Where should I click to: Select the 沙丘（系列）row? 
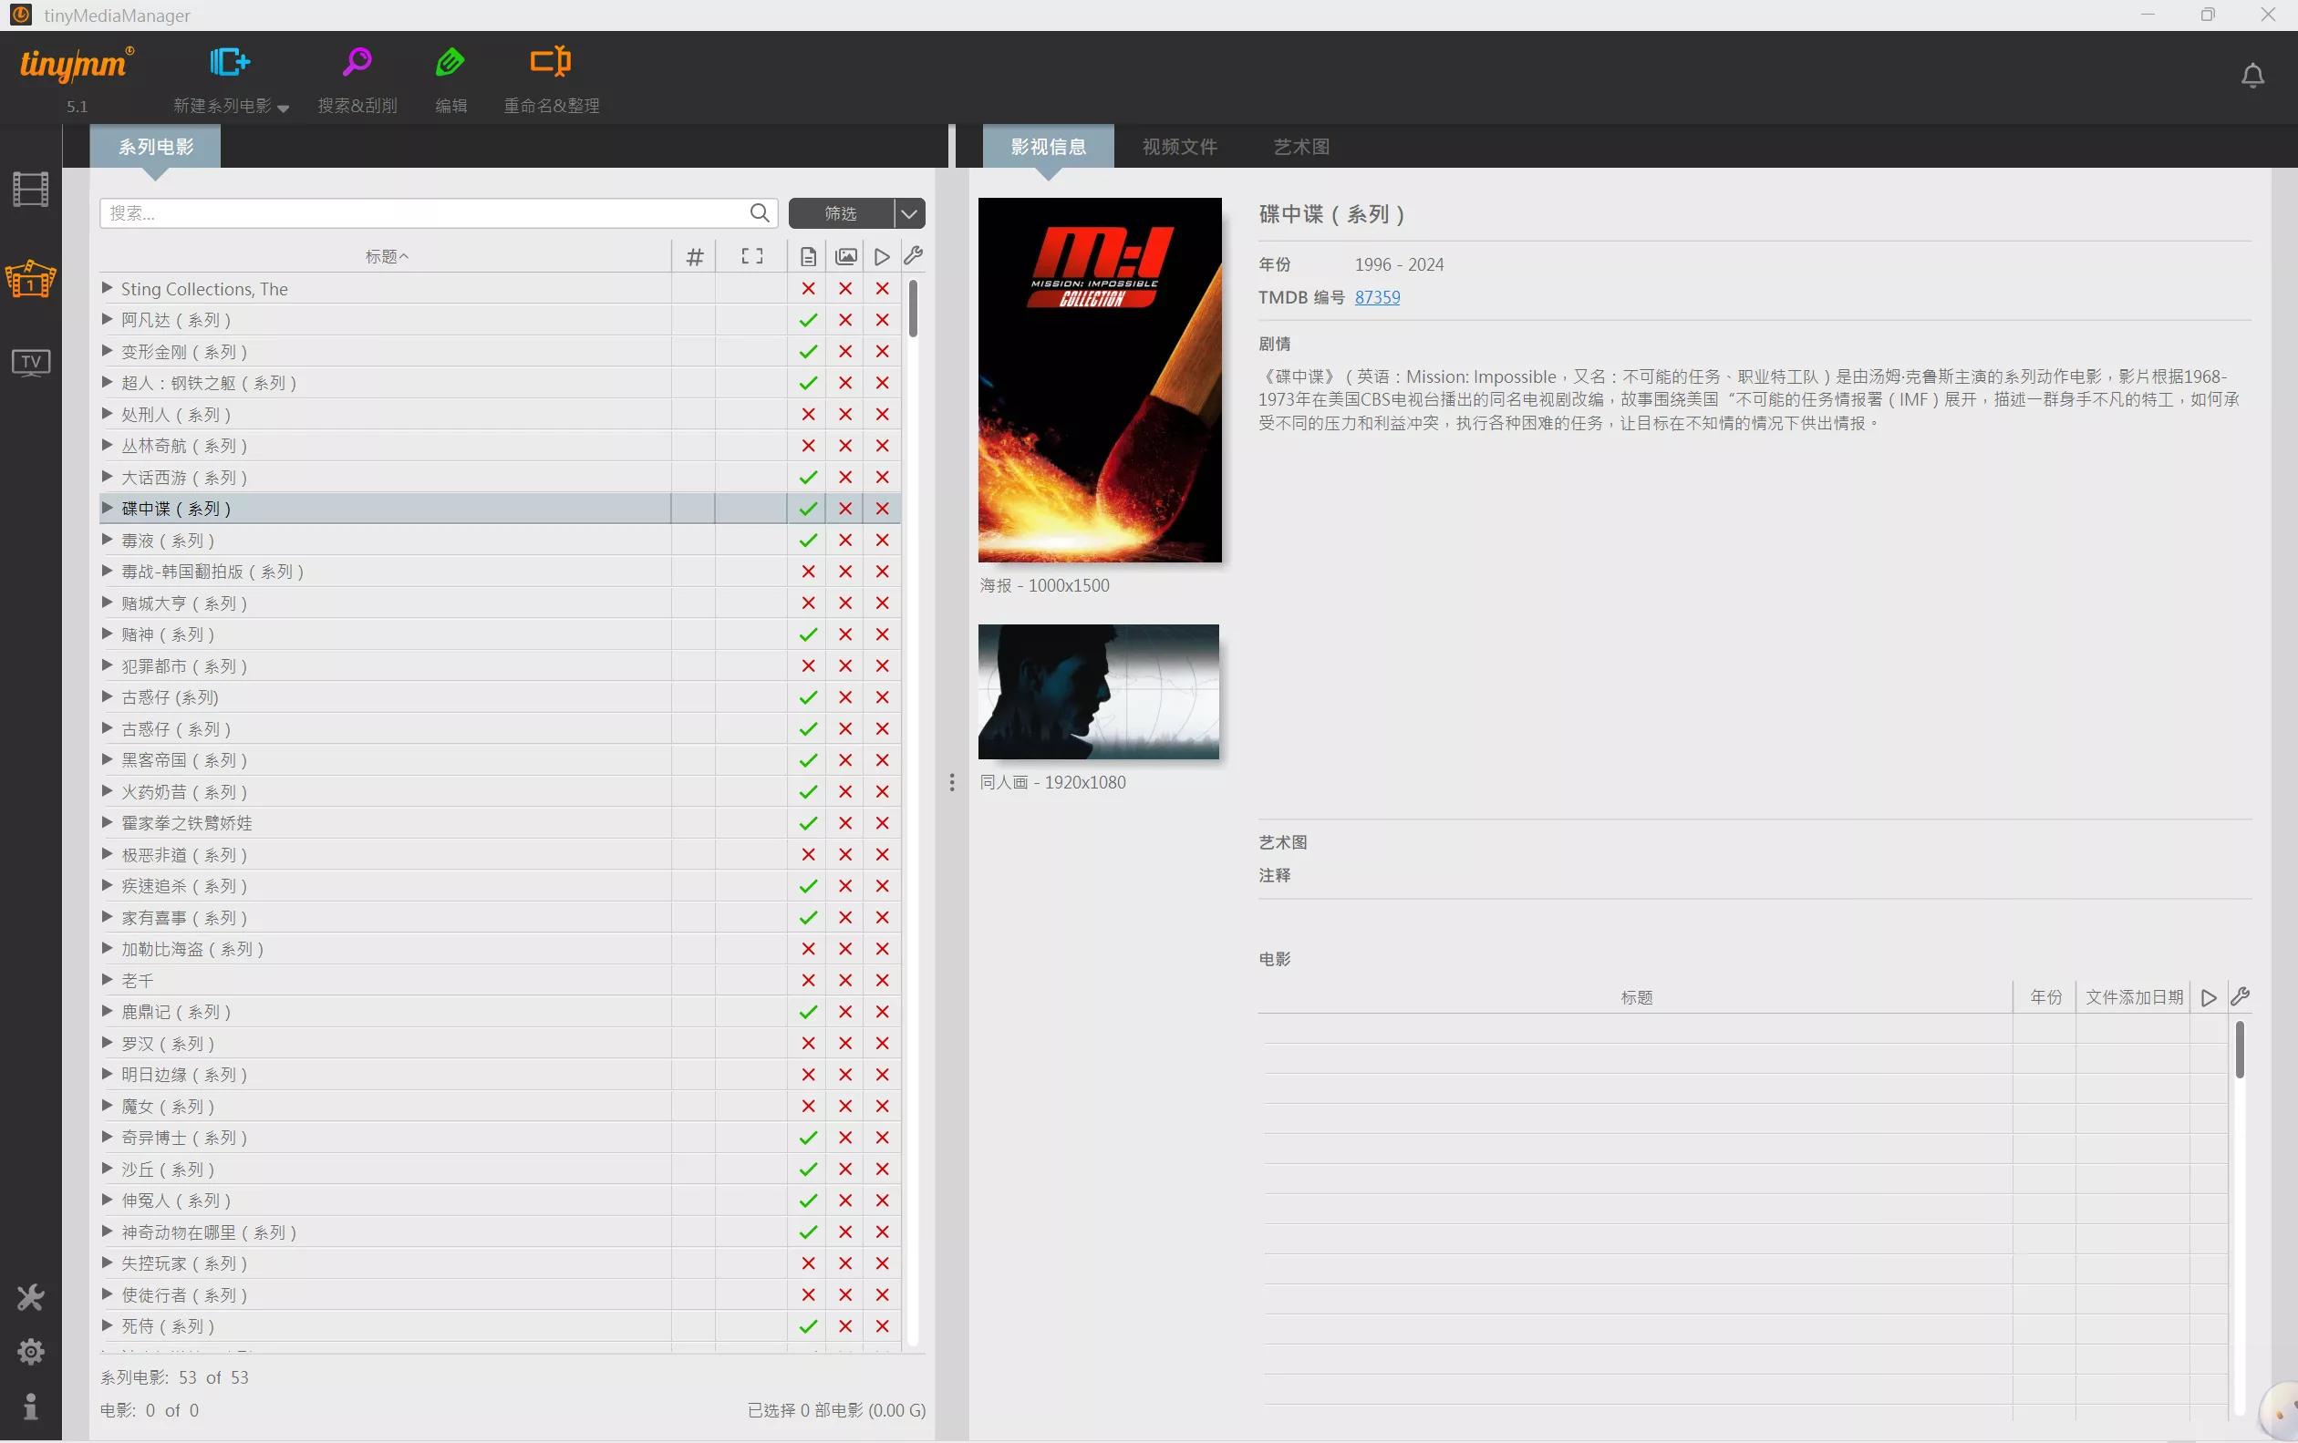(x=501, y=1170)
